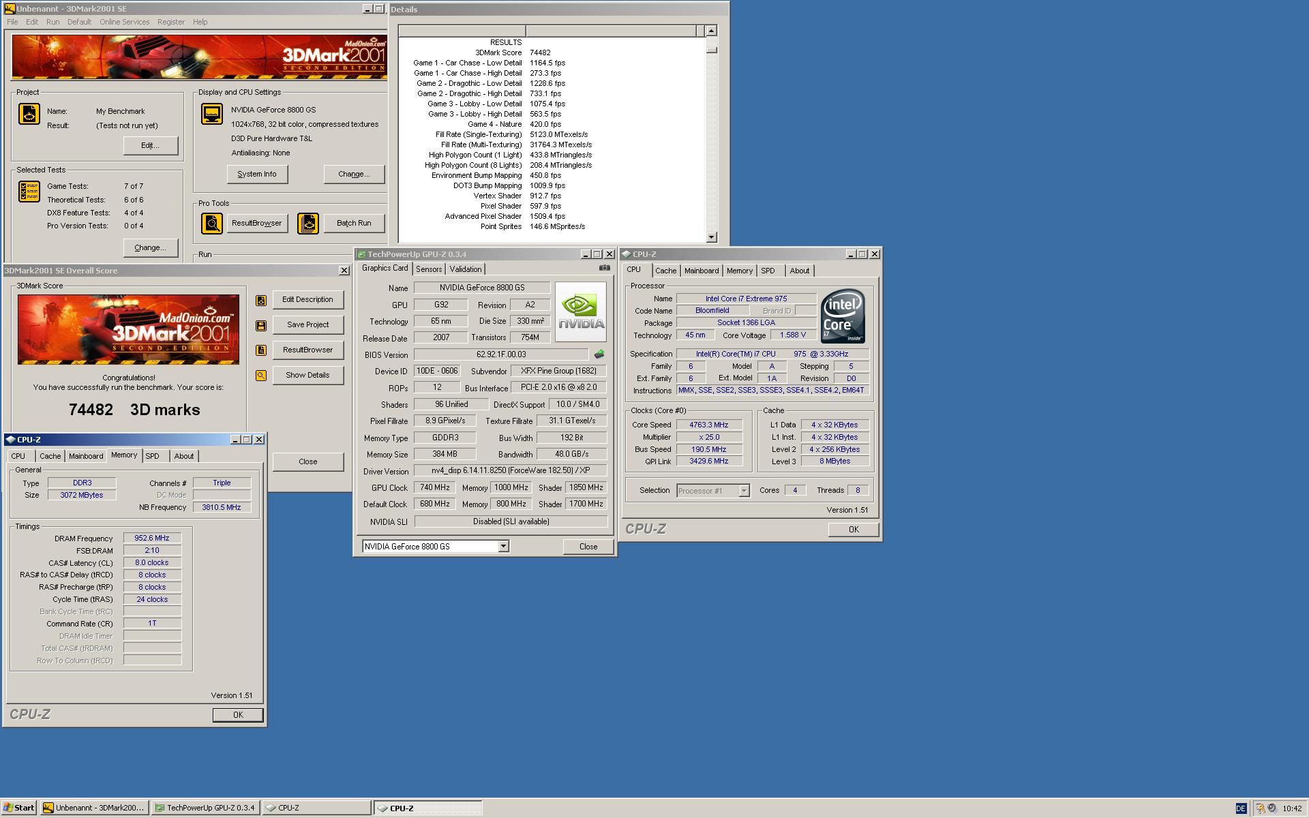Switch to GPU-Z Validation tab
The image size is (1309, 818).
pyautogui.click(x=466, y=269)
